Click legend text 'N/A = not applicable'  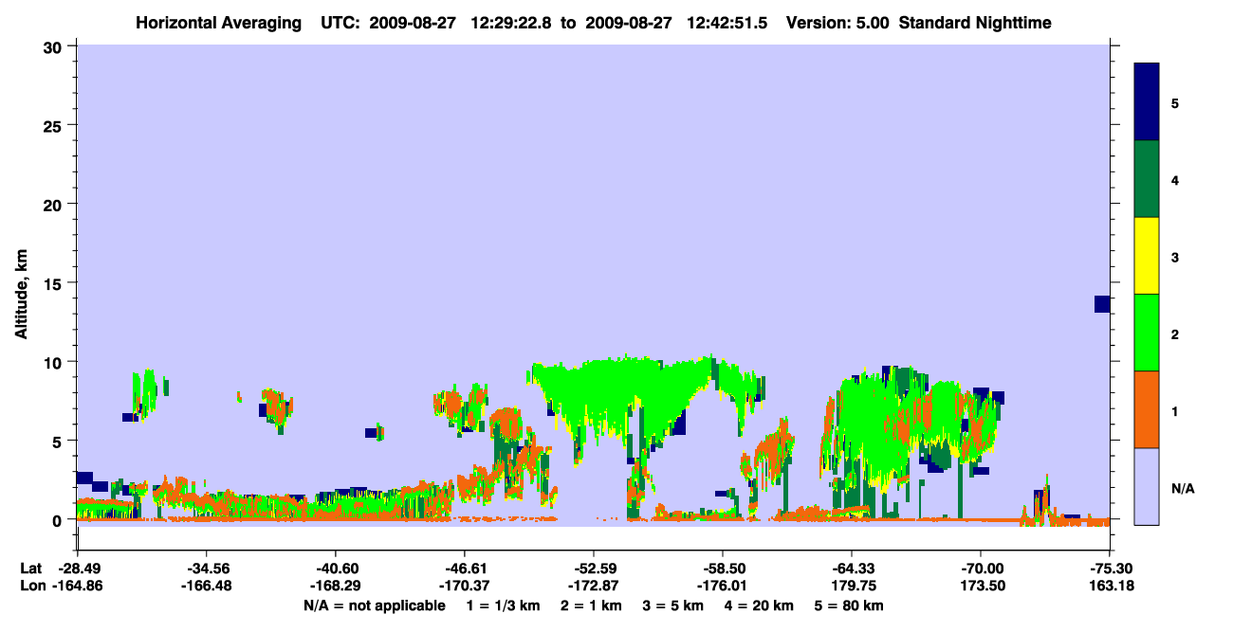(x=374, y=605)
